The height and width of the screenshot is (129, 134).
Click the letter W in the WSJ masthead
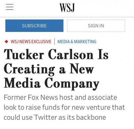pos(63,8)
